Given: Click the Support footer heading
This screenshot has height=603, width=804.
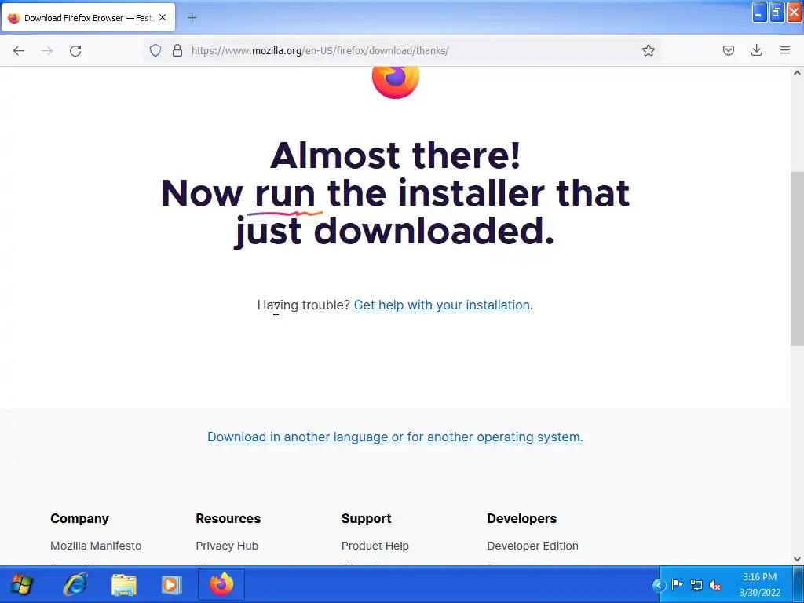Looking at the screenshot, I should pos(366,518).
